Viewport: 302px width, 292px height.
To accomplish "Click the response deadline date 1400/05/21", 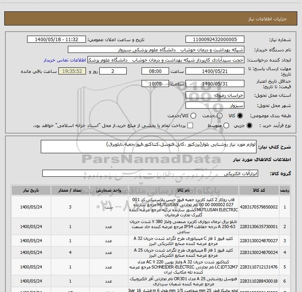I will click(x=215, y=71).
